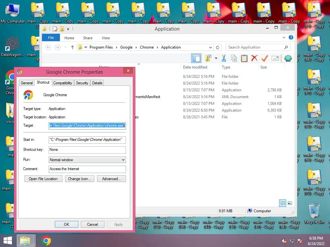
Task: Open the Windows Start button
Action: pyautogui.click(x=8, y=241)
